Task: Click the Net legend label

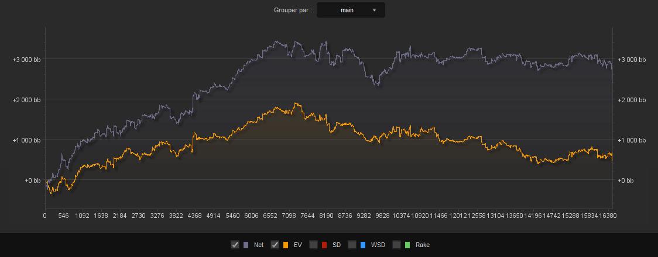Action: pos(259,245)
